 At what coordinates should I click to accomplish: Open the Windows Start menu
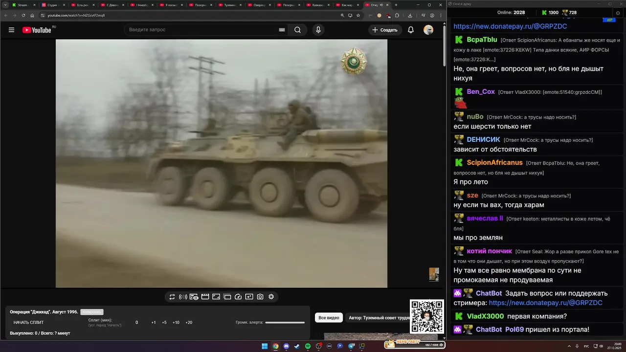click(x=265, y=346)
